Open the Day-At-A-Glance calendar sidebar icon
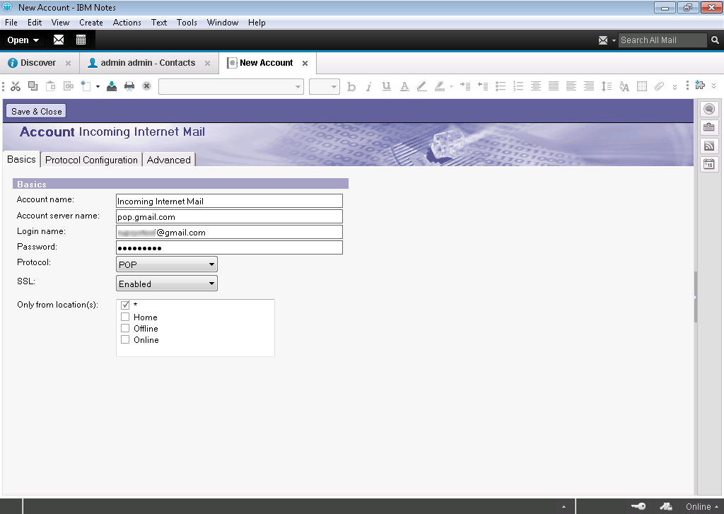 pos(708,164)
